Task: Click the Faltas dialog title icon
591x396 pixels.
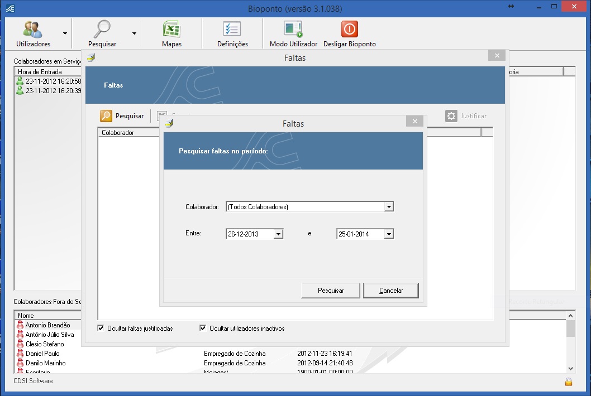Action: click(169, 123)
